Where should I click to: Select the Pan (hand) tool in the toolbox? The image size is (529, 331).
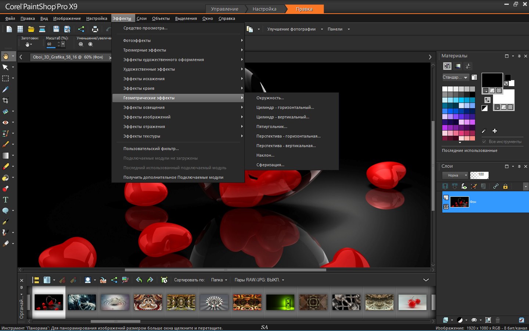point(6,56)
